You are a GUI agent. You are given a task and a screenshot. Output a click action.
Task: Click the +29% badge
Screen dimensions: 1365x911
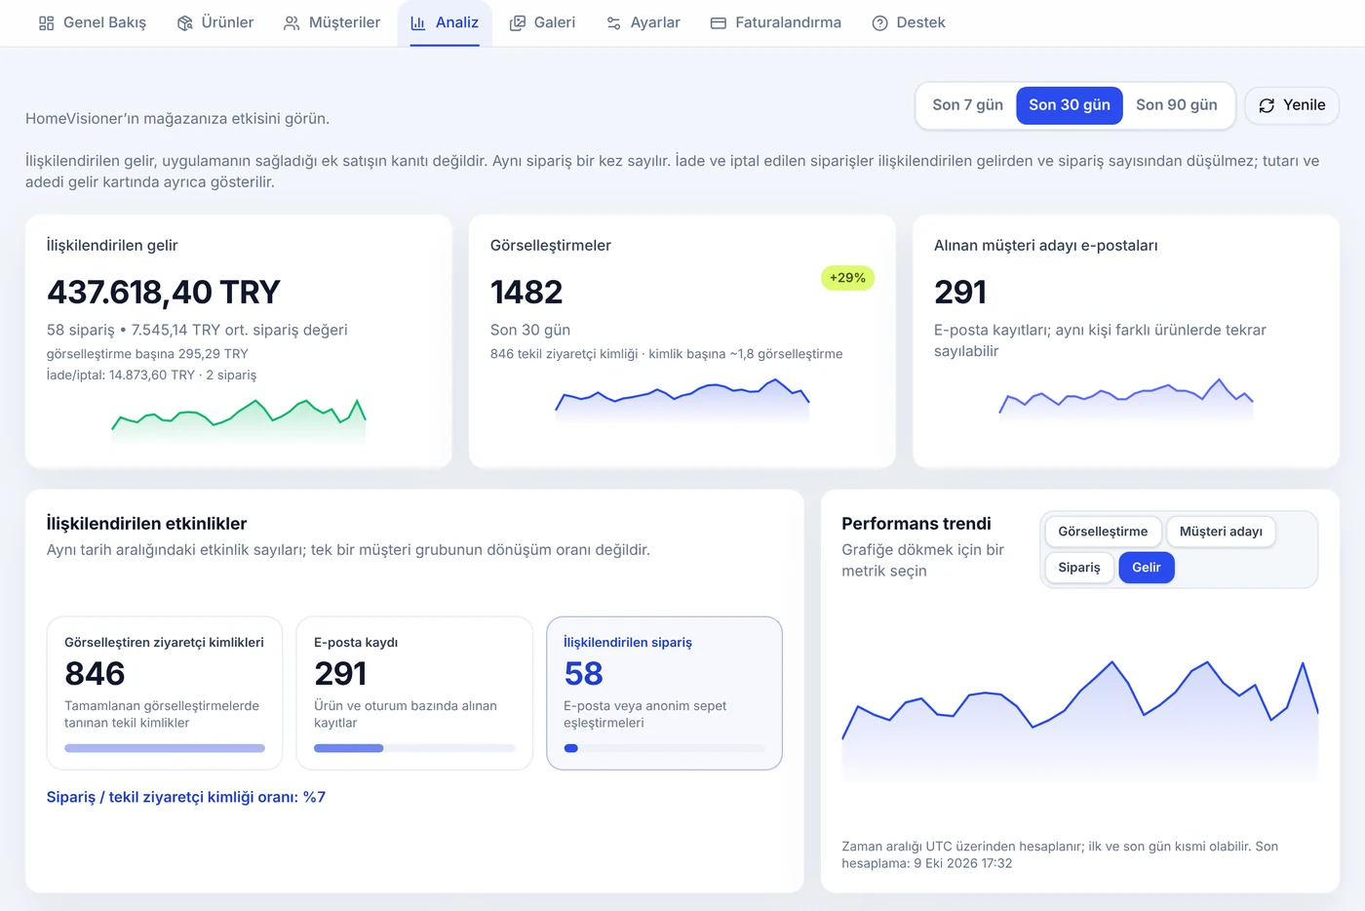[x=848, y=278]
